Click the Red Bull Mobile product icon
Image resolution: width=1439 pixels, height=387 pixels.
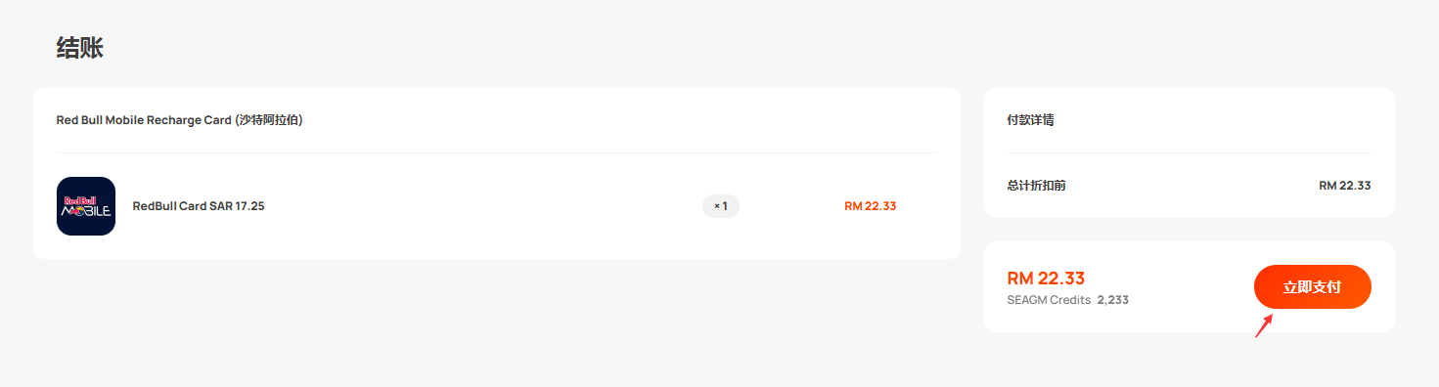click(x=86, y=206)
